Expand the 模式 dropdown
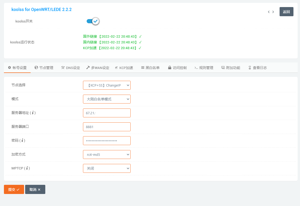Image resolution: width=300 pixels, height=206 pixels. [107, 99]
